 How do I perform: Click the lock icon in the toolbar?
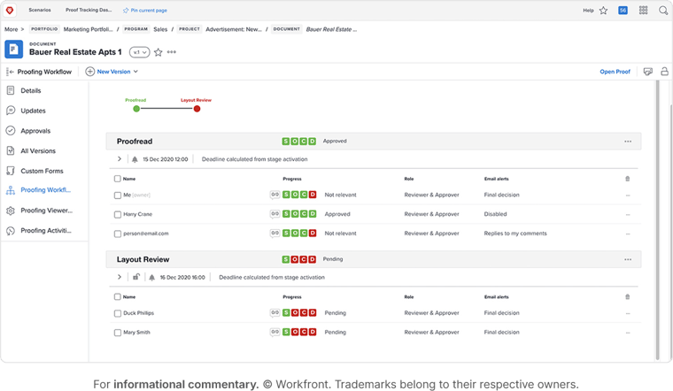pos(664,72)
